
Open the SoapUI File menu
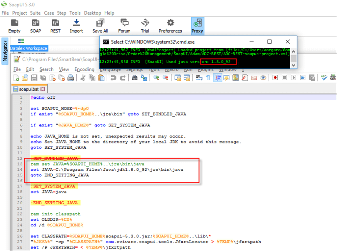click(5, 13)
